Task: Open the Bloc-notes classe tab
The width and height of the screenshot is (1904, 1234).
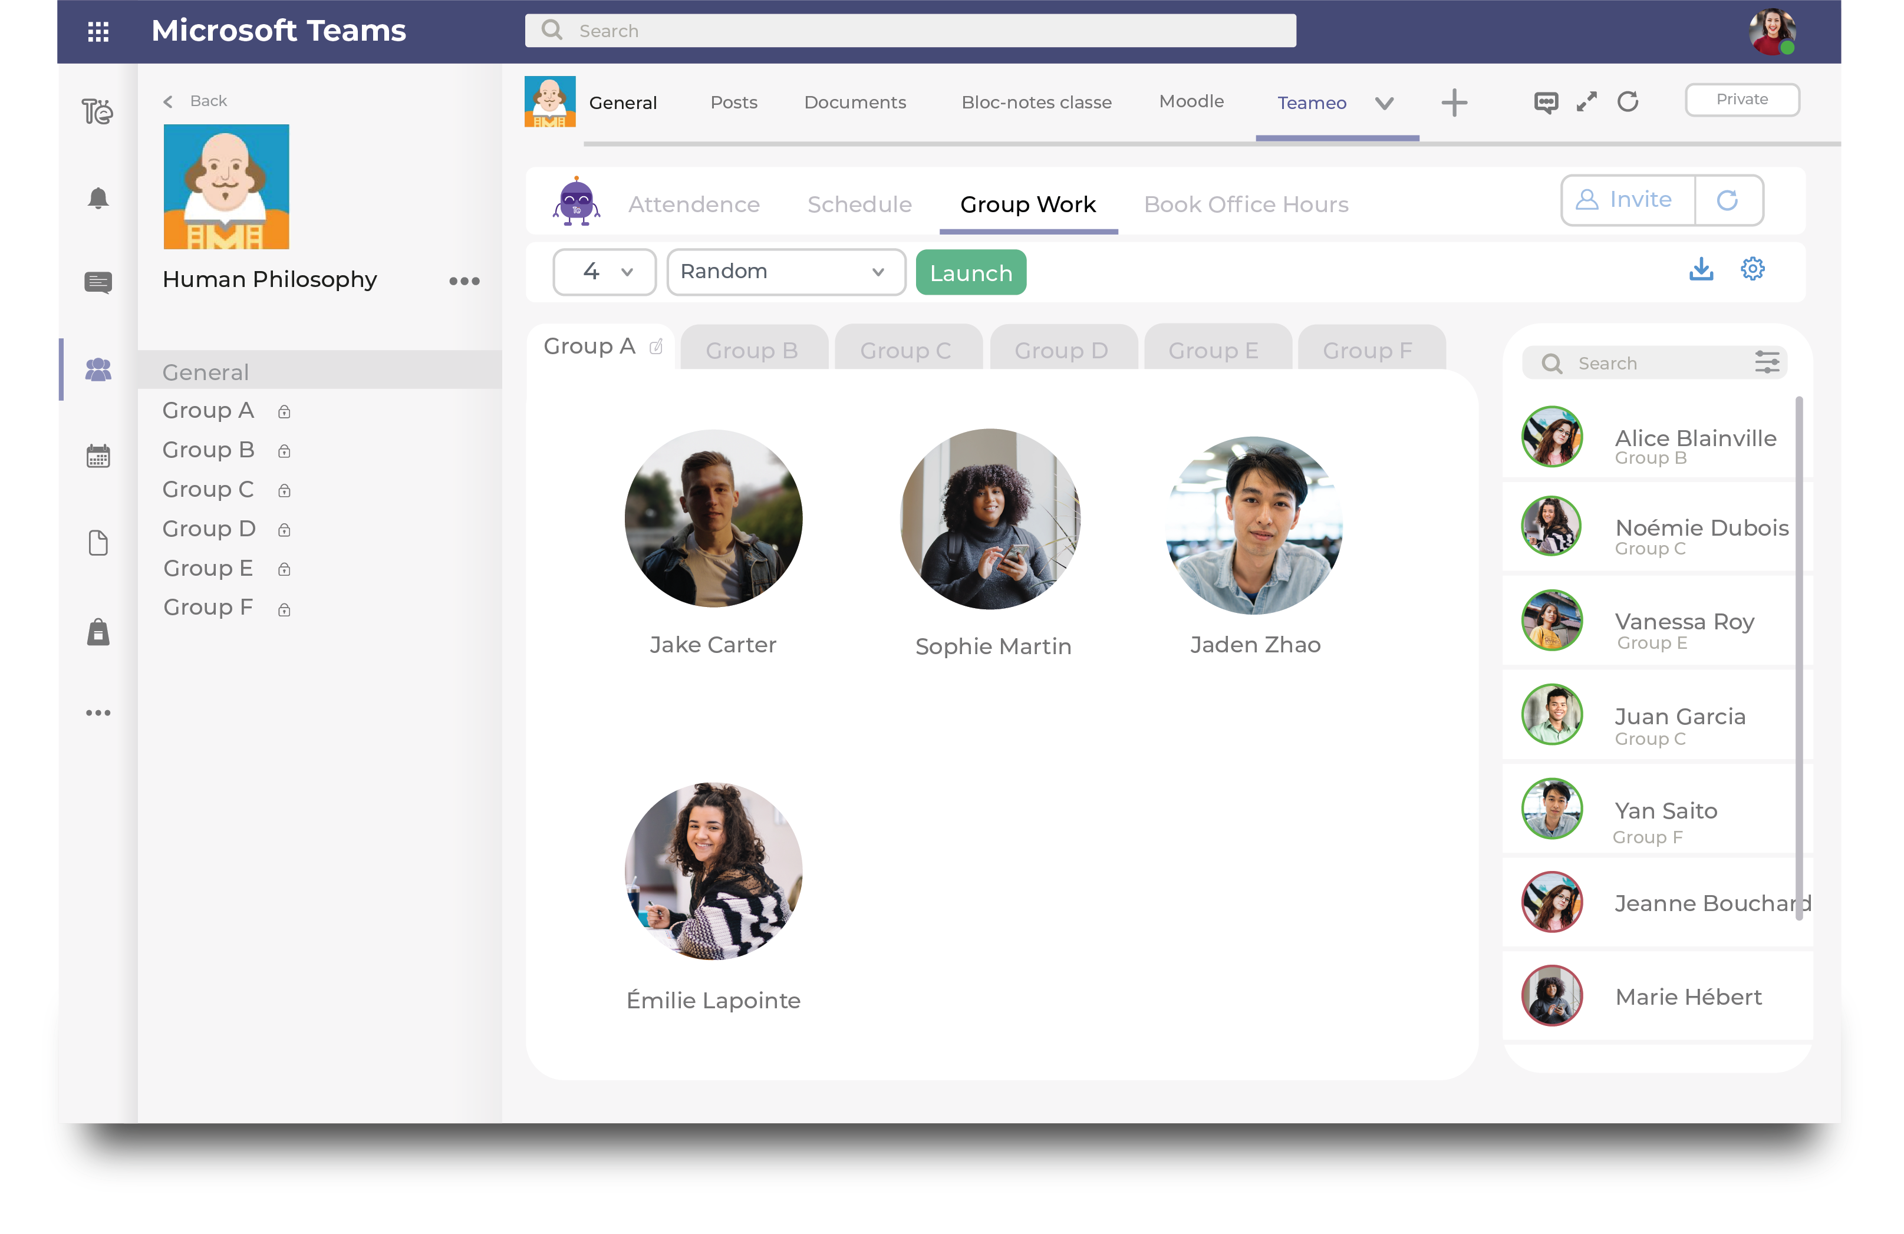Action: tap(1036, 103)
